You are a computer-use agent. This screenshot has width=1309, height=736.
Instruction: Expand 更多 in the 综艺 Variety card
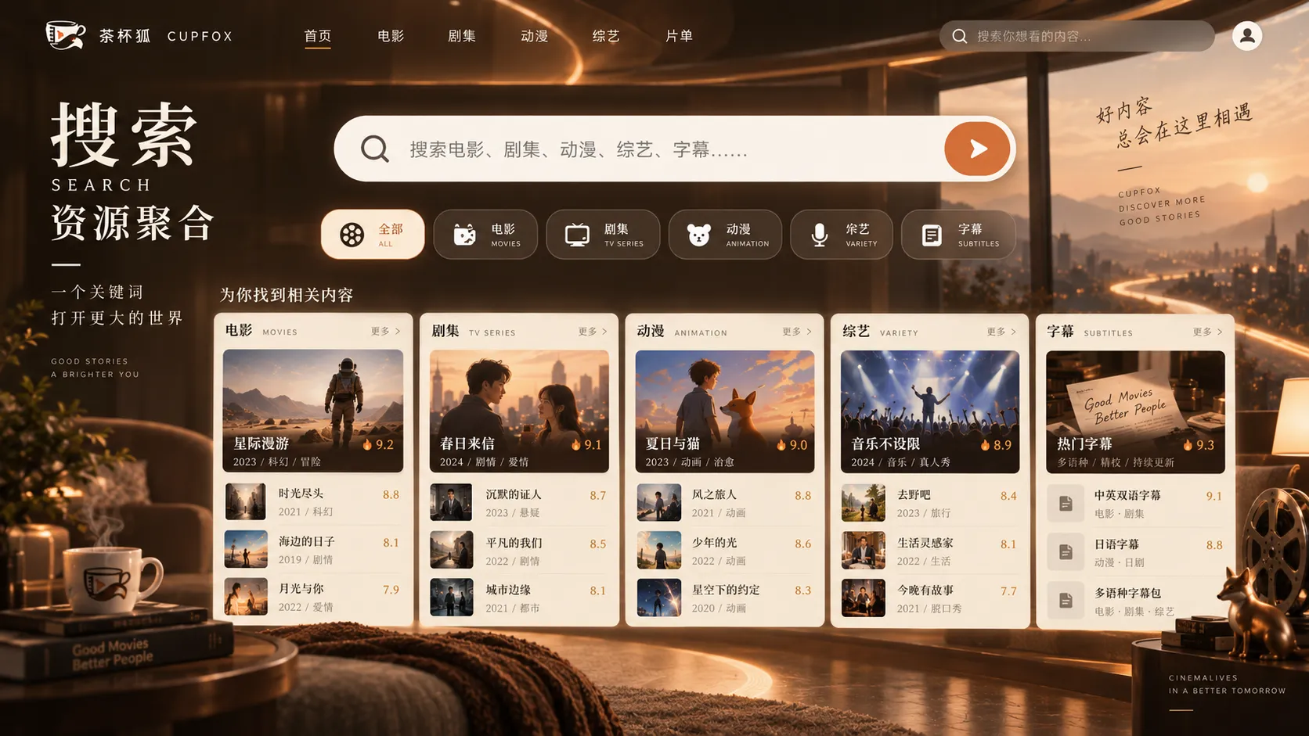point(1001,332)
